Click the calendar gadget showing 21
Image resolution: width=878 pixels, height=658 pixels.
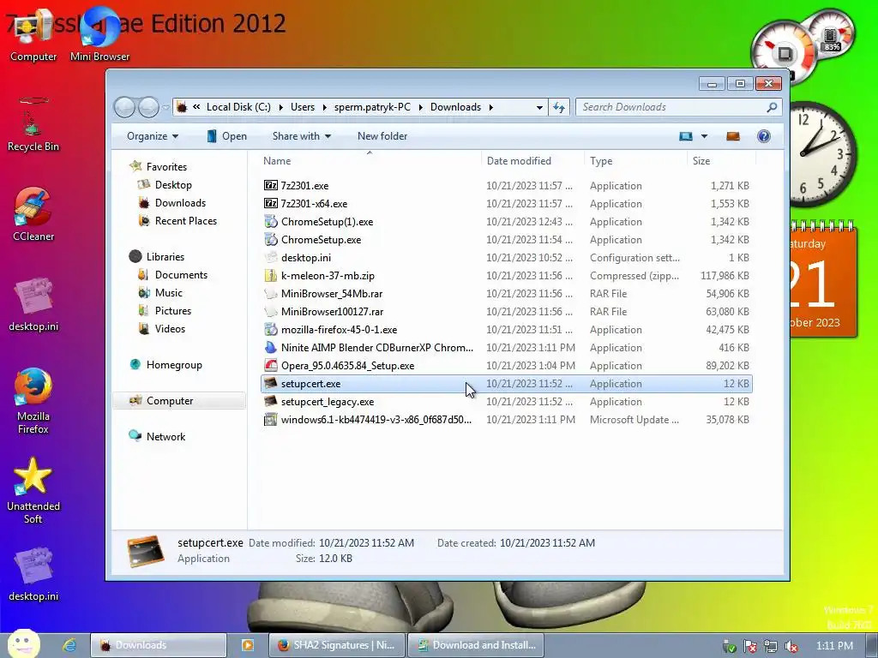pyautogui.click(x=823, y=280)
